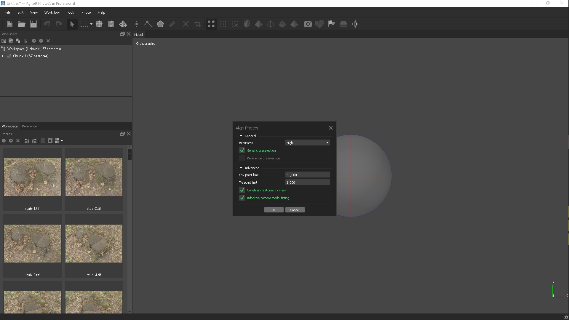Viewport: 569px width, 320px height.
Task: Toggle Adaptive camera model fitting
Action: click(242, 198)
